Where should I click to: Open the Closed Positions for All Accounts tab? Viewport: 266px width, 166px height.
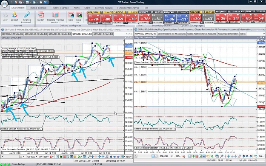[202, 34]
